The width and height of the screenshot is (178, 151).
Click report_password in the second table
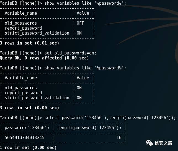(23, 93)
